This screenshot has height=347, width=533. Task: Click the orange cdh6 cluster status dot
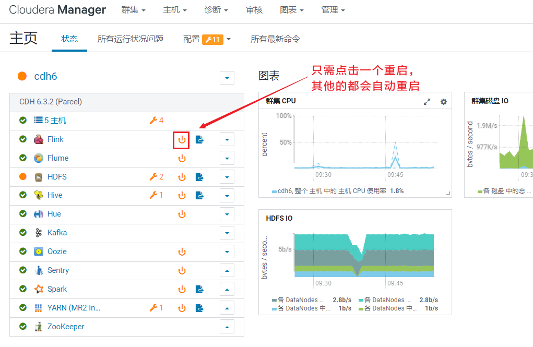[22, 76]
